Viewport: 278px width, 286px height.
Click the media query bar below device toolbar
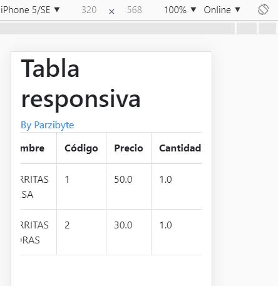coord(117,28)
